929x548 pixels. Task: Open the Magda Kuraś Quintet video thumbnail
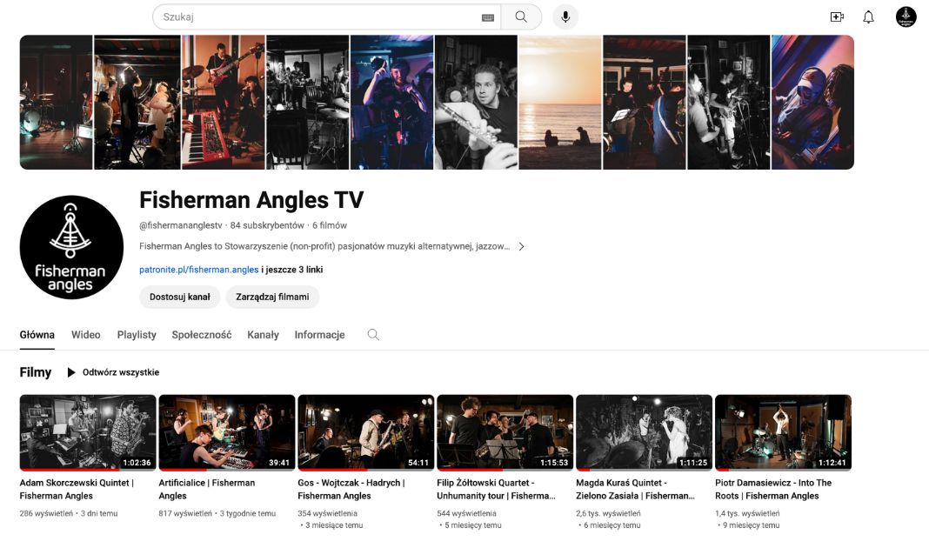644,432
